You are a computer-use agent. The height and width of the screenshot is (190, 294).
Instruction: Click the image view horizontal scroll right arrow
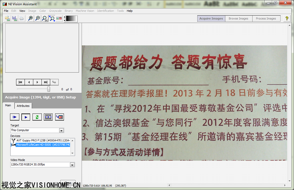pos(285,185)
